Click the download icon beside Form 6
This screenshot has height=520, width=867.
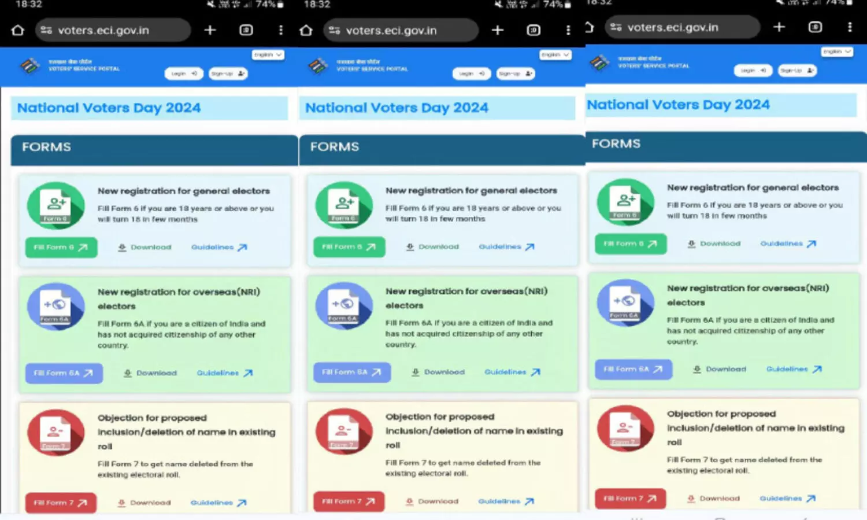coord(121,247)
